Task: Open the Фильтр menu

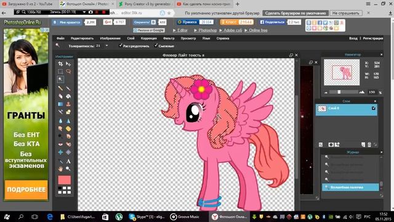Action: [169, 38]
